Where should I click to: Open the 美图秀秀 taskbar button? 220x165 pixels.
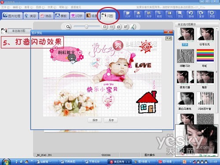click(120, 162)
